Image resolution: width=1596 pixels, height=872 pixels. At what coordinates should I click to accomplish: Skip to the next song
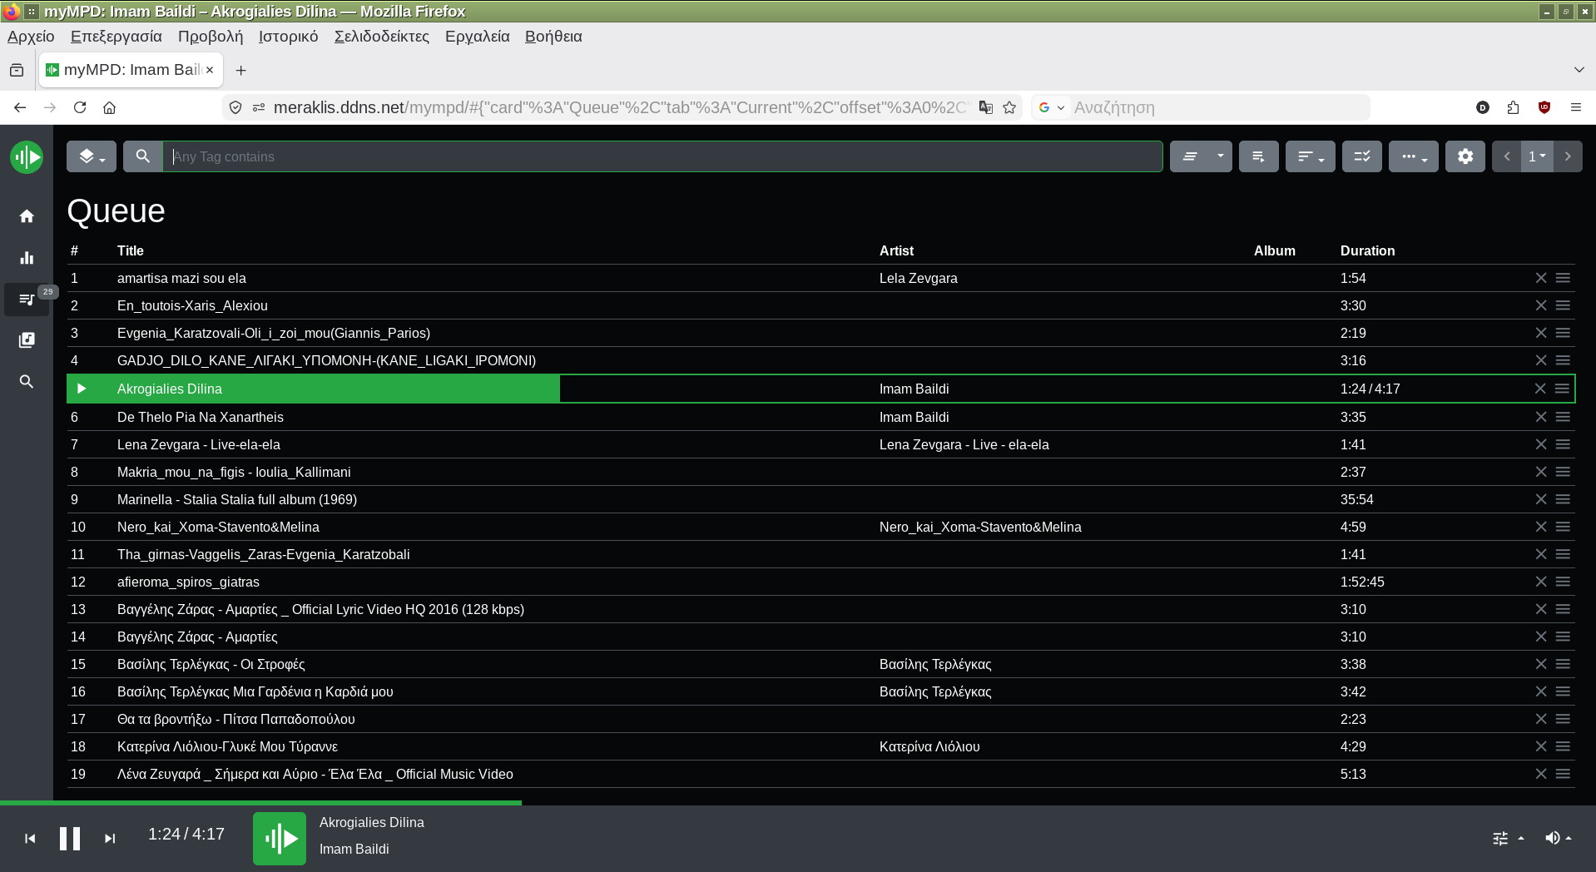click(x=110, y=839)
